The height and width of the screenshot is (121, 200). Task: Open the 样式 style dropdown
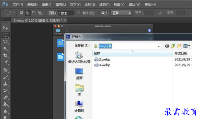click(121, 13)
